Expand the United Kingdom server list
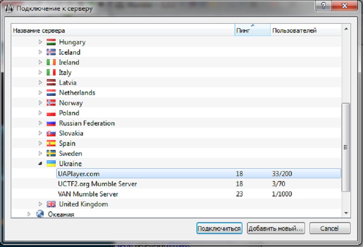 (40, 204)
